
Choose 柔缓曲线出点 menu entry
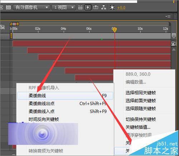click(65, 104)
